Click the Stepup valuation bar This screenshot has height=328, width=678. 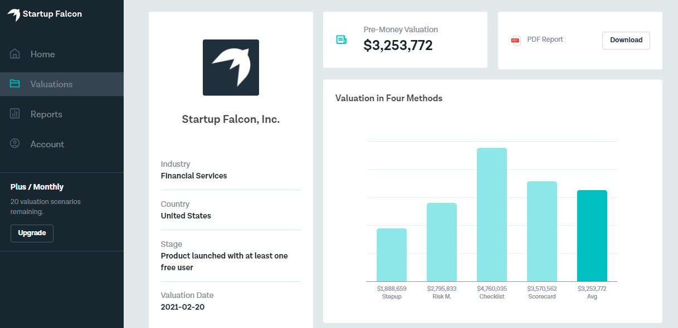[x=392, y=255]
